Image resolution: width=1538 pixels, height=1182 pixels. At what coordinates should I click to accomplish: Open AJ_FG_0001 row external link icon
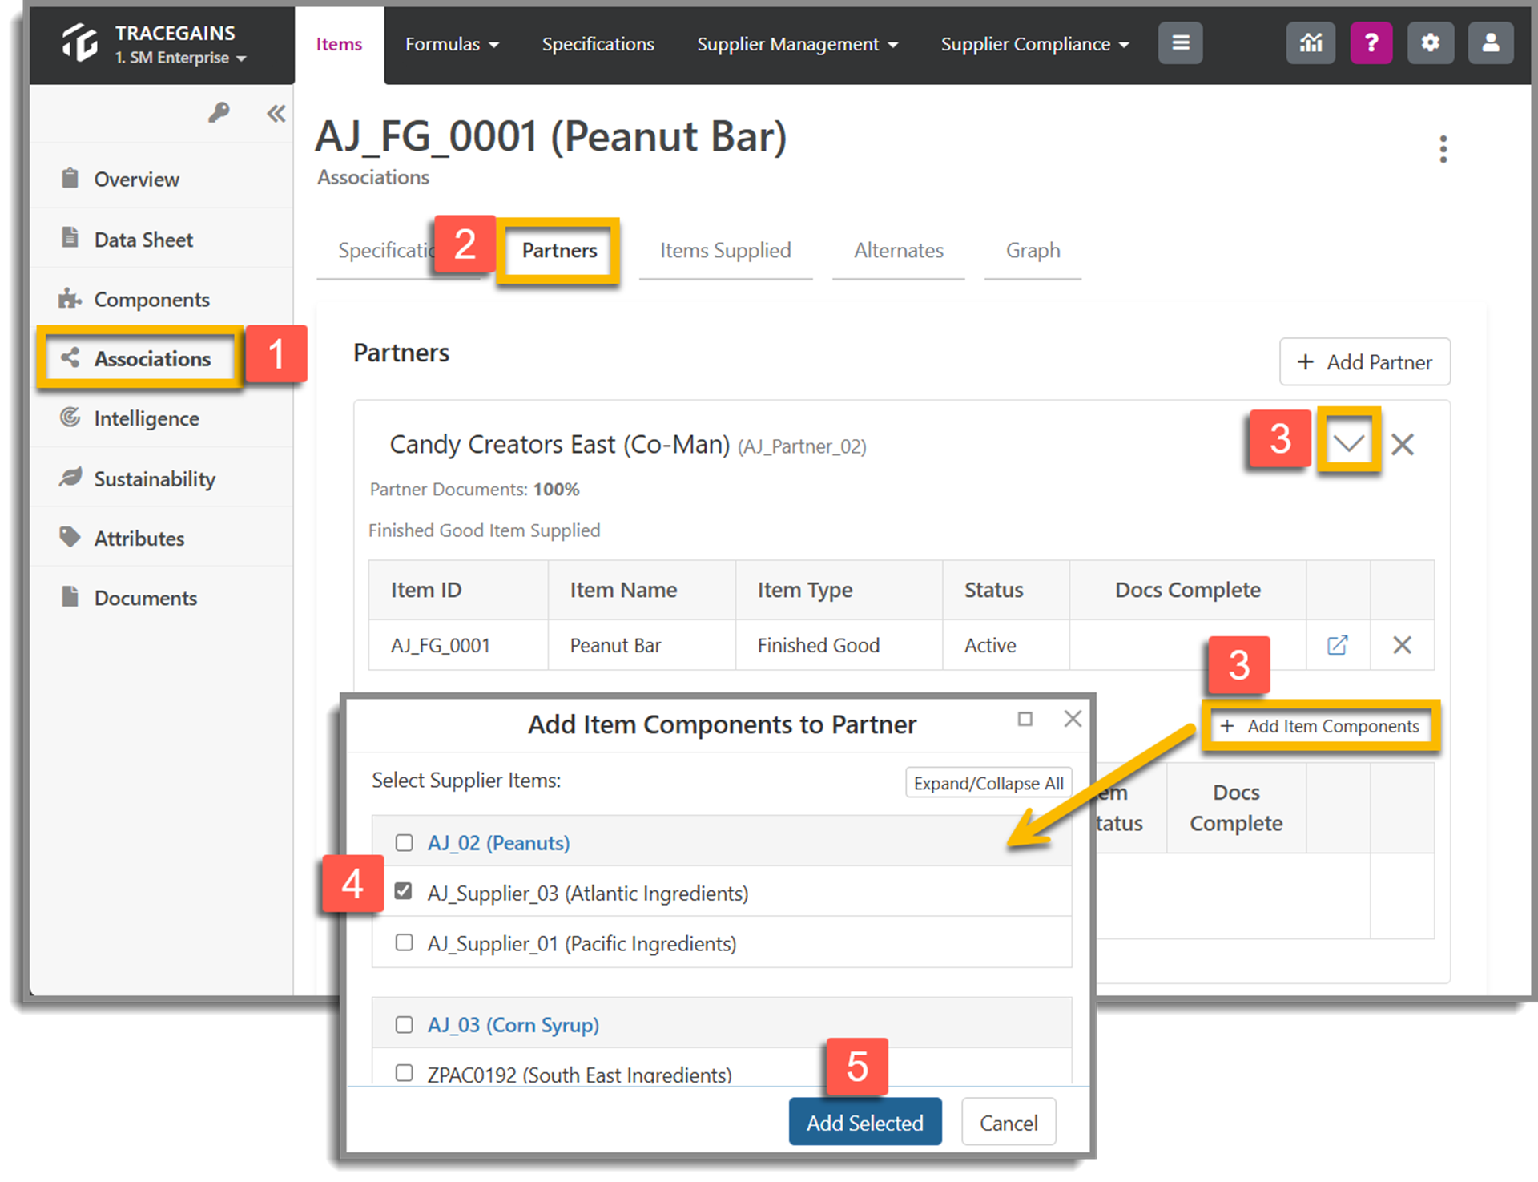[x=1338, y=644]
